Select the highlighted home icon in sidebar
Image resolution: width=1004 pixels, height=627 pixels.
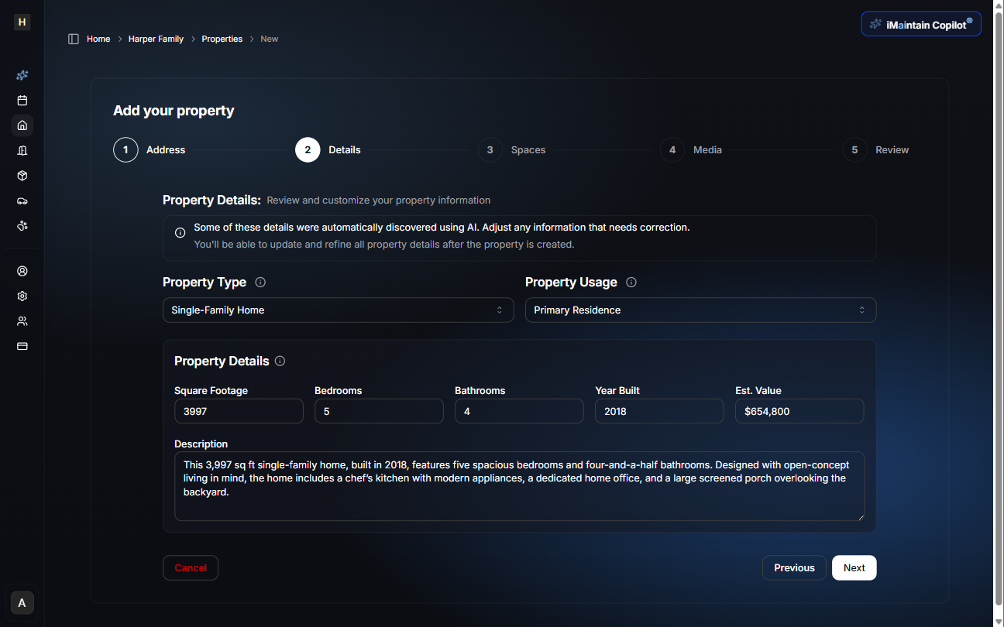pos(22,125)
